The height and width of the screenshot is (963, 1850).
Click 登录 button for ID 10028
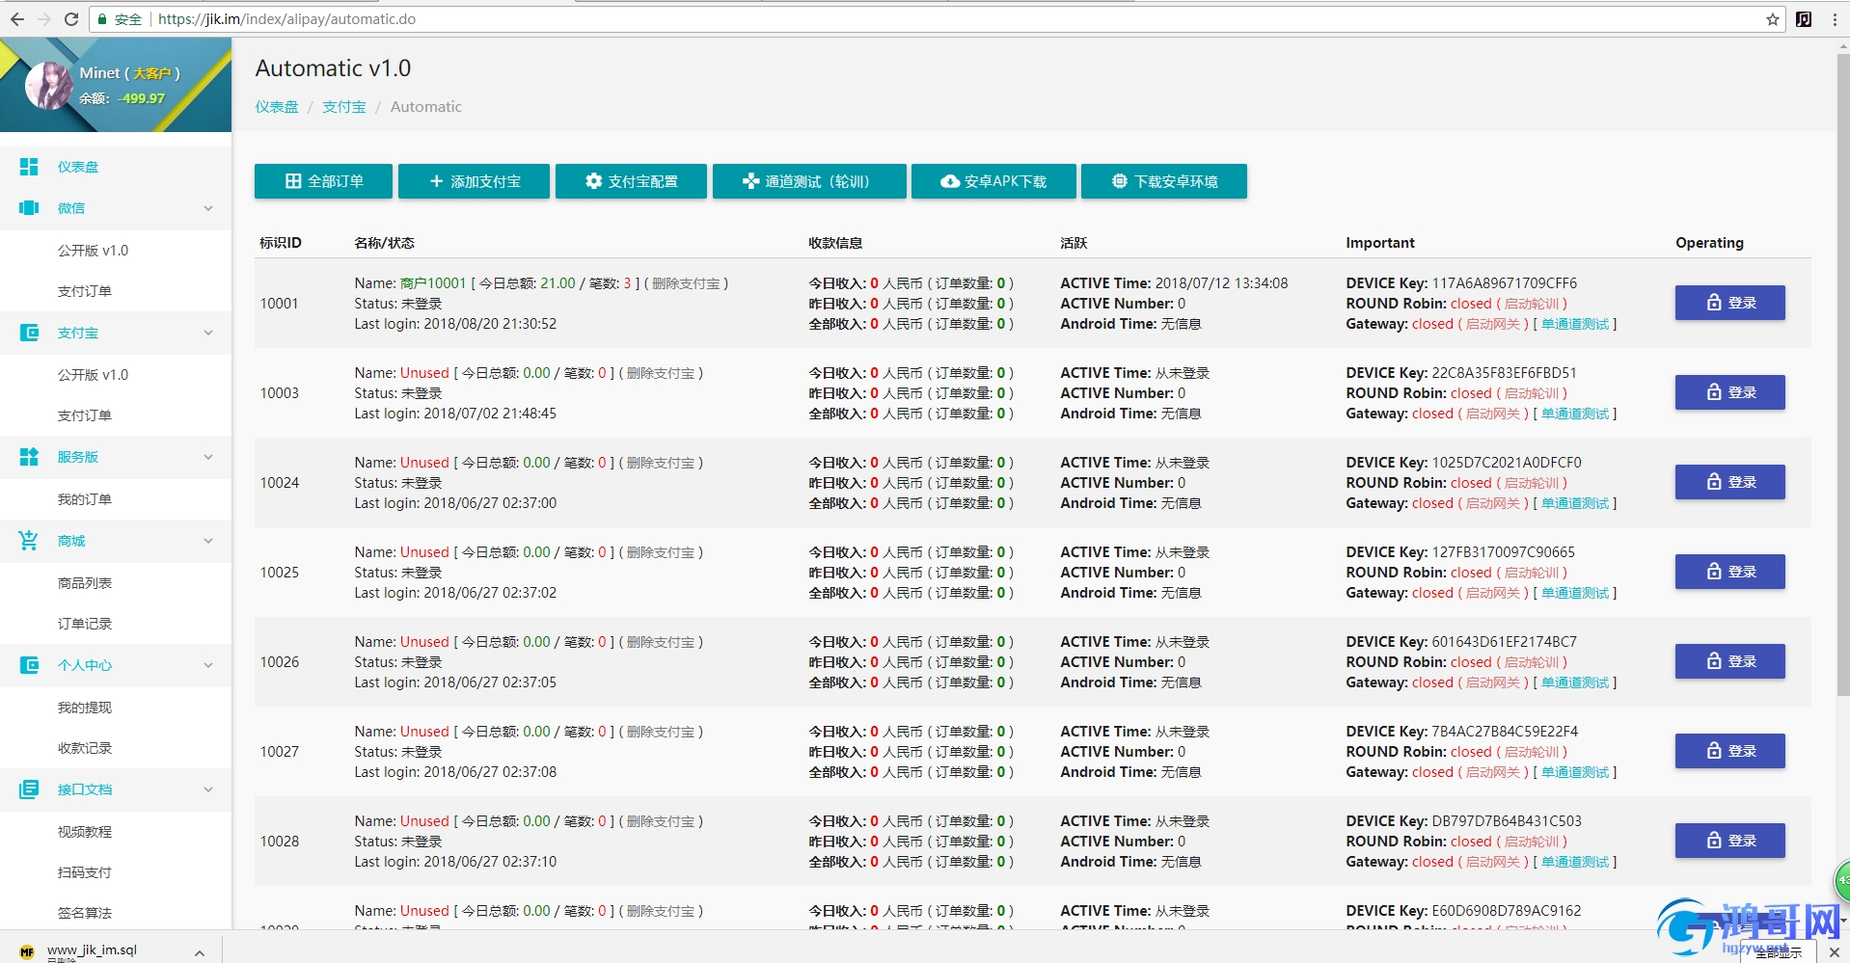coord(1729,841)
